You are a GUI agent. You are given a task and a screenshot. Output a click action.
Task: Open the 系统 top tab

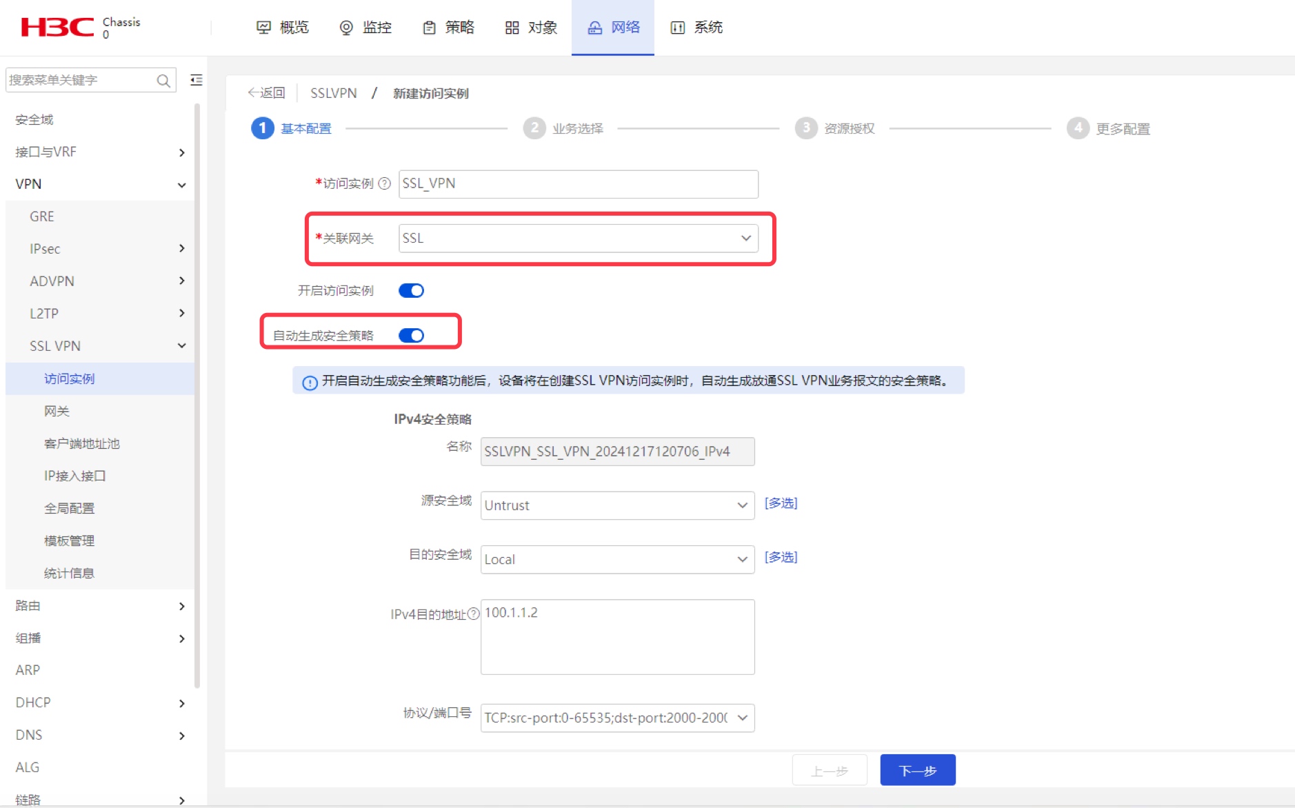pos(696,28)
